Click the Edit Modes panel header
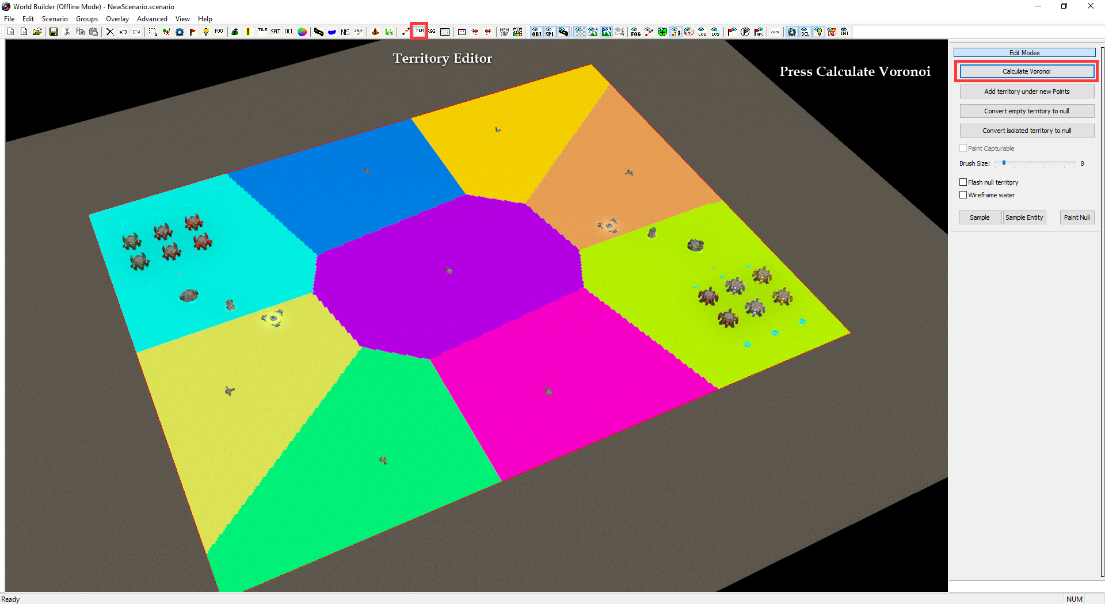 1024,52
